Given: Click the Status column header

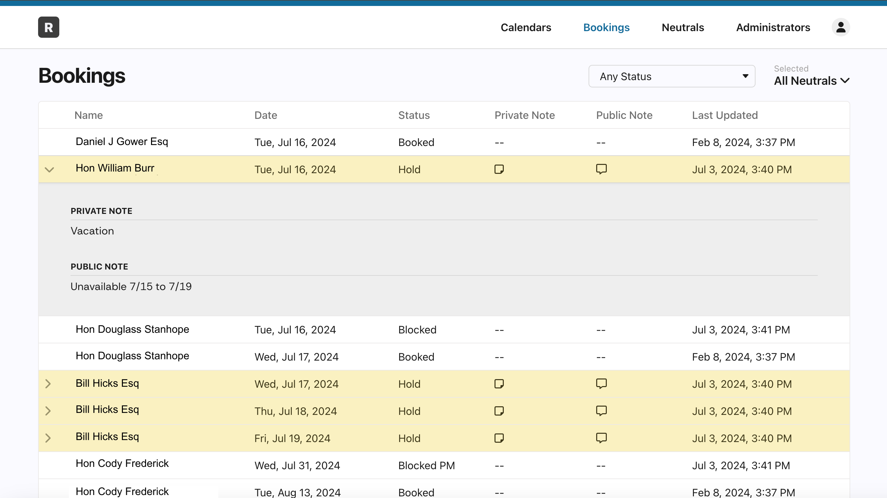Looking at the screenshot, I should pyautogui.click(x=414, y=115).
